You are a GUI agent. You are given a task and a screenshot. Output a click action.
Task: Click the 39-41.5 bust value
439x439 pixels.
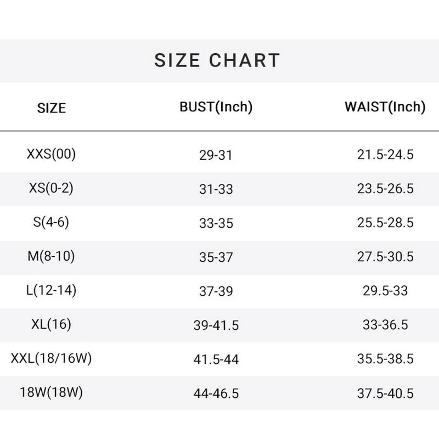pyautogui.click(x=216, y=325)
